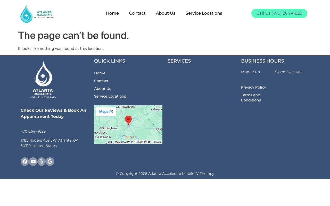Open the Terms and Conditions link
This screenshot has height=206, width=330.
(251, 98)
